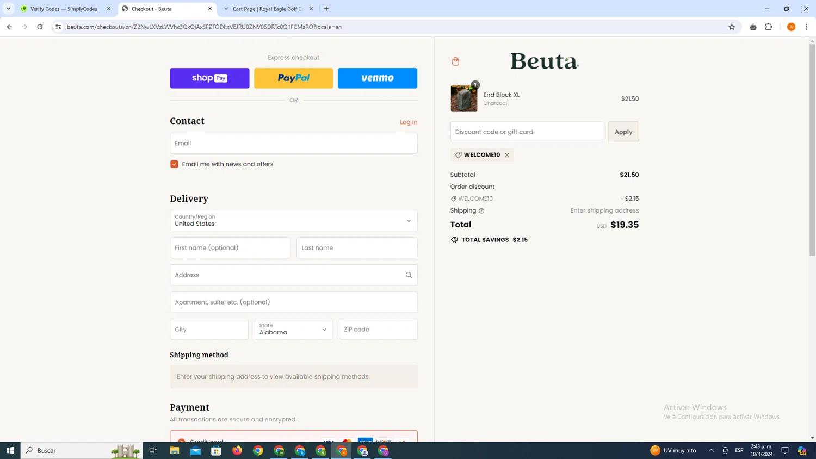This screenshot has height=459, width=816.
Task: Open the tab search dropdown arrow
Action: pyautogui.click(x=8, y=9)
